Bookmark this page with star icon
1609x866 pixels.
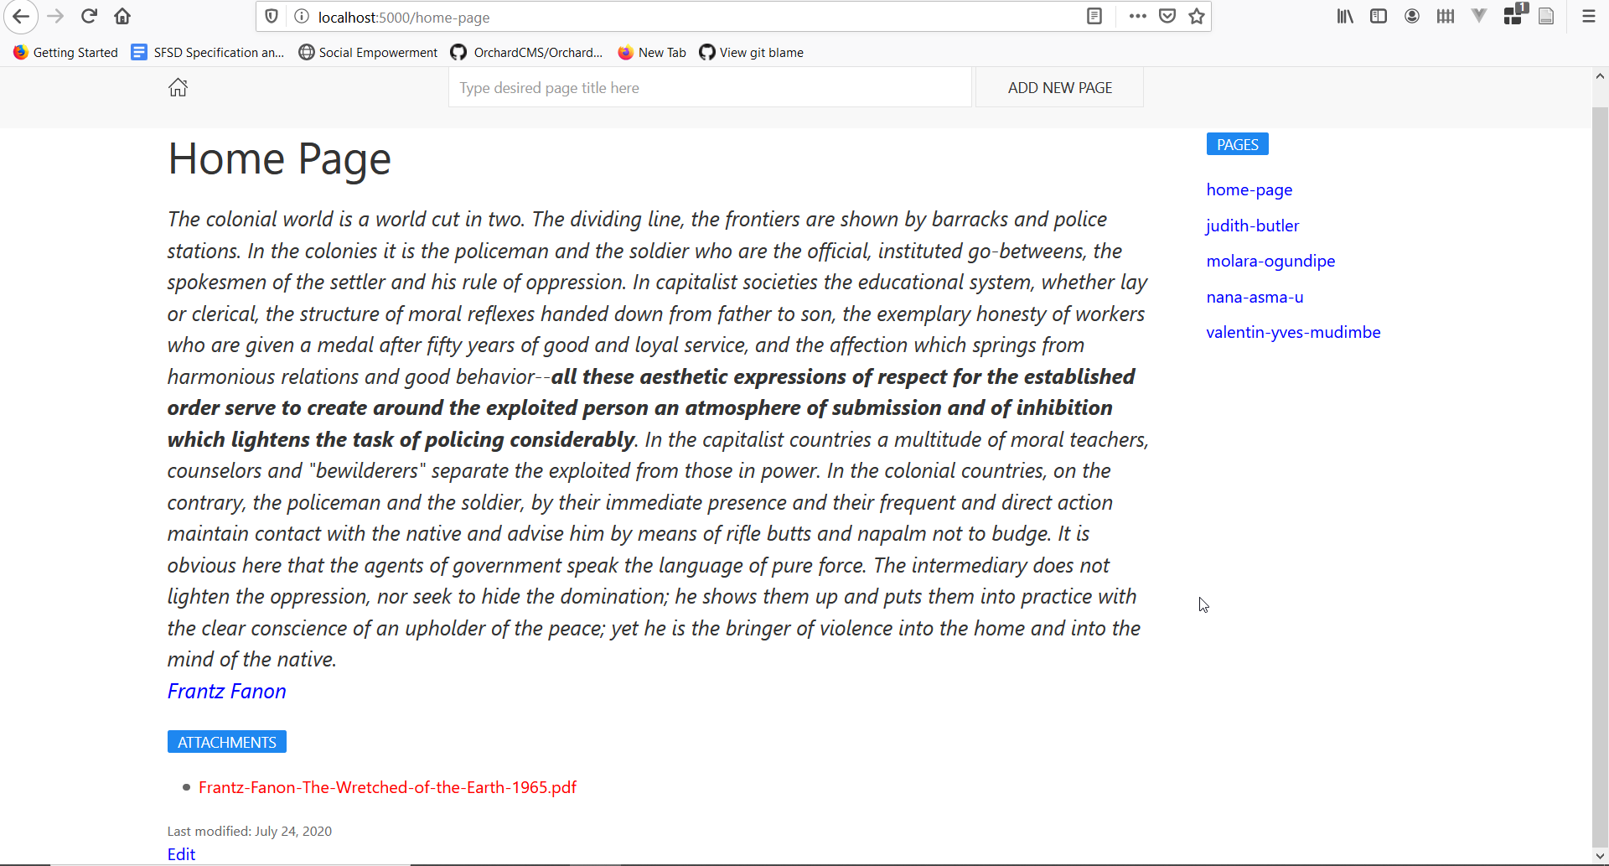click(x=1197, y=16)
